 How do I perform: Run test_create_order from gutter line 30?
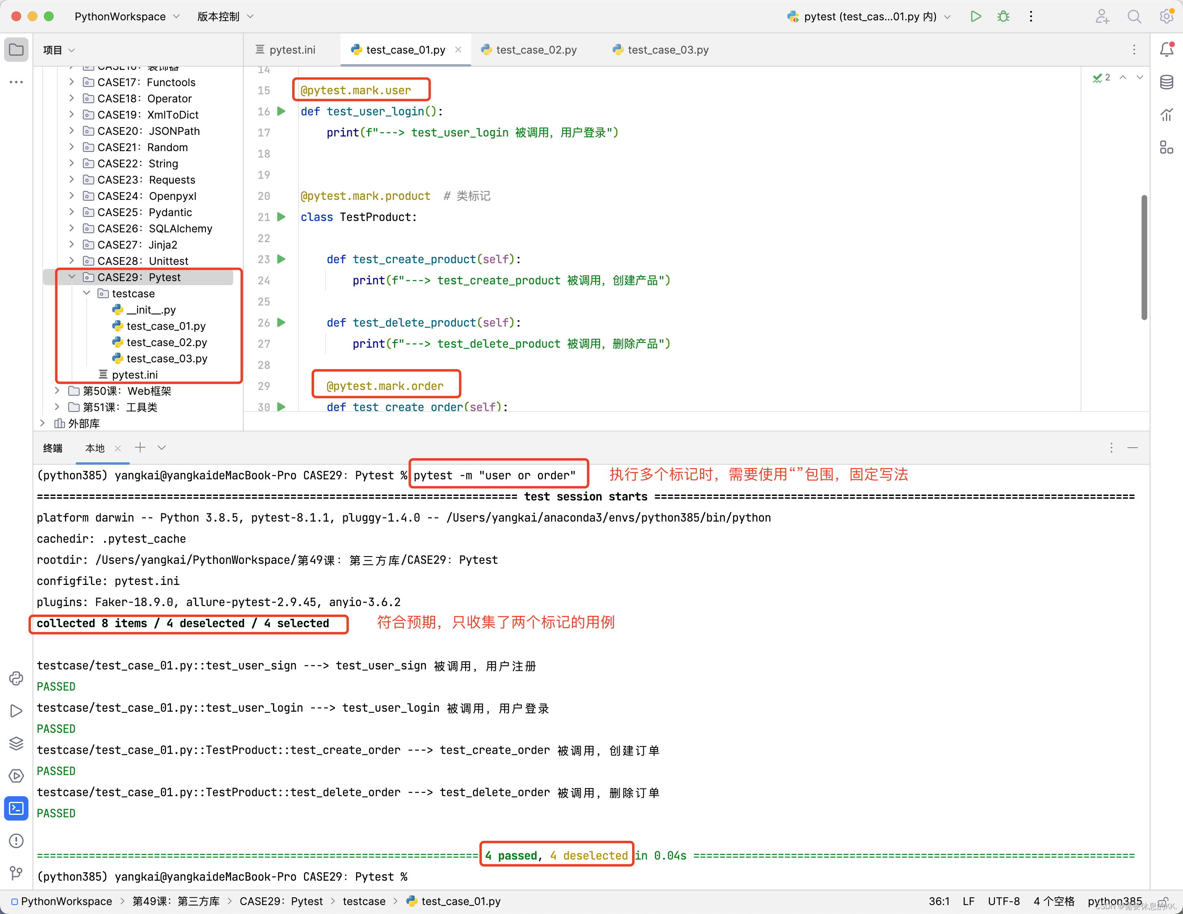click(281, 407)
